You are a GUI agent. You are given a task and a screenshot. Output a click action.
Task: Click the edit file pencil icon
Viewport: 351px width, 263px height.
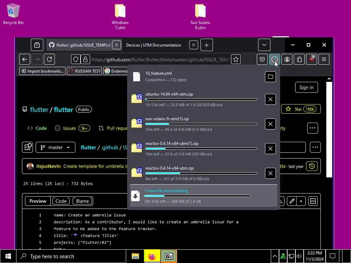click(x=292, y=201)
